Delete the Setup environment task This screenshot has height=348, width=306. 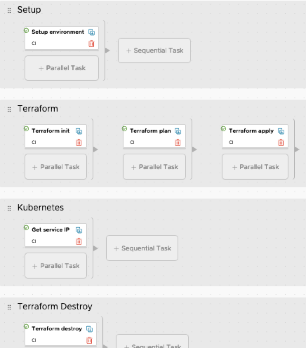coord(91,43)
